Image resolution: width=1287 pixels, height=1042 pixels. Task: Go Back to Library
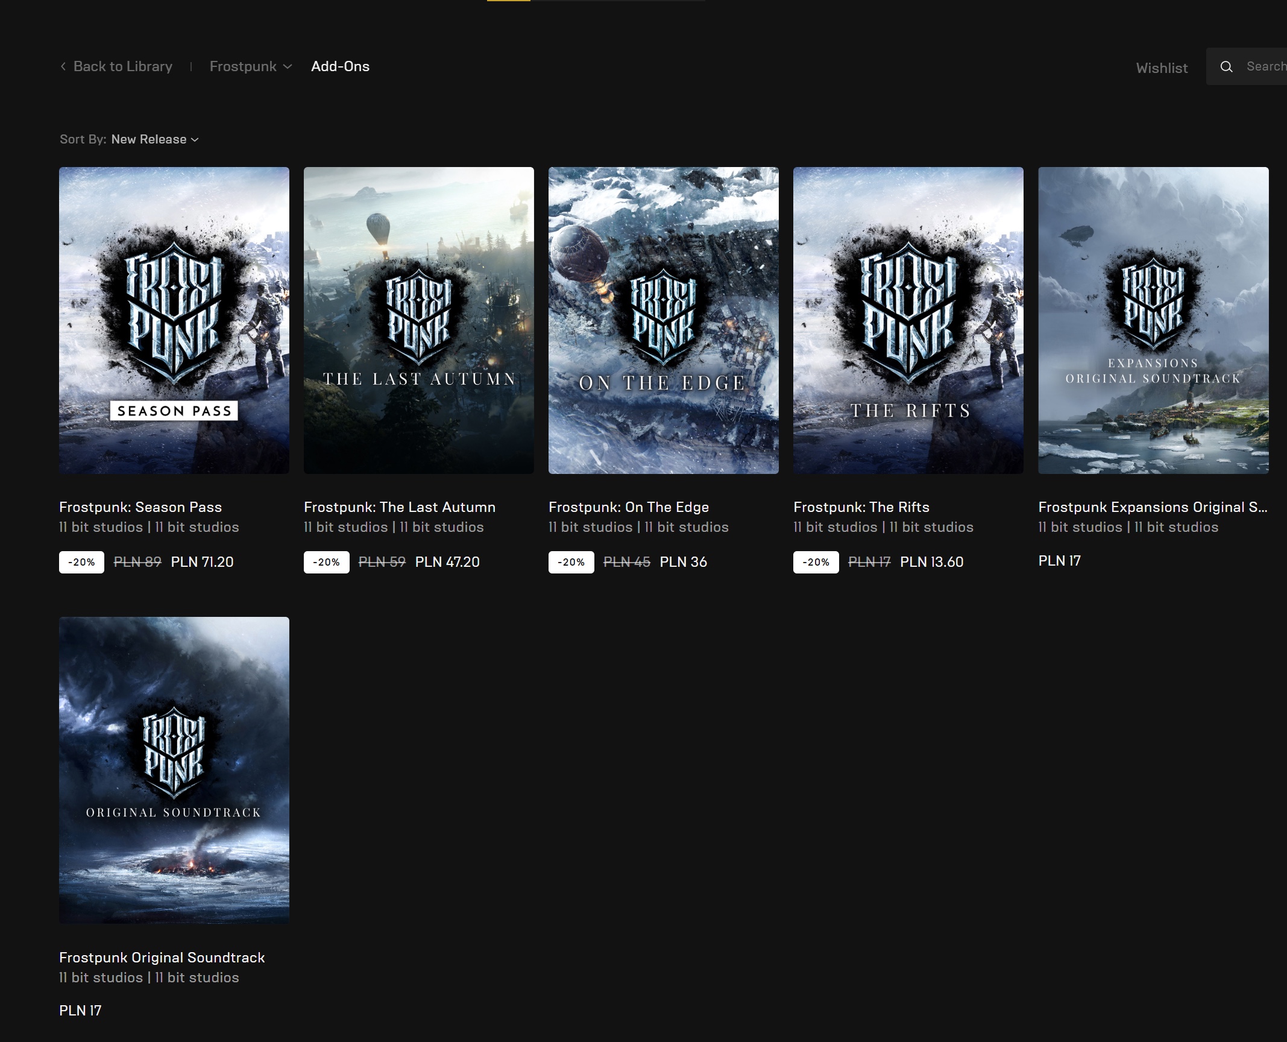click(x=122, y=66)
